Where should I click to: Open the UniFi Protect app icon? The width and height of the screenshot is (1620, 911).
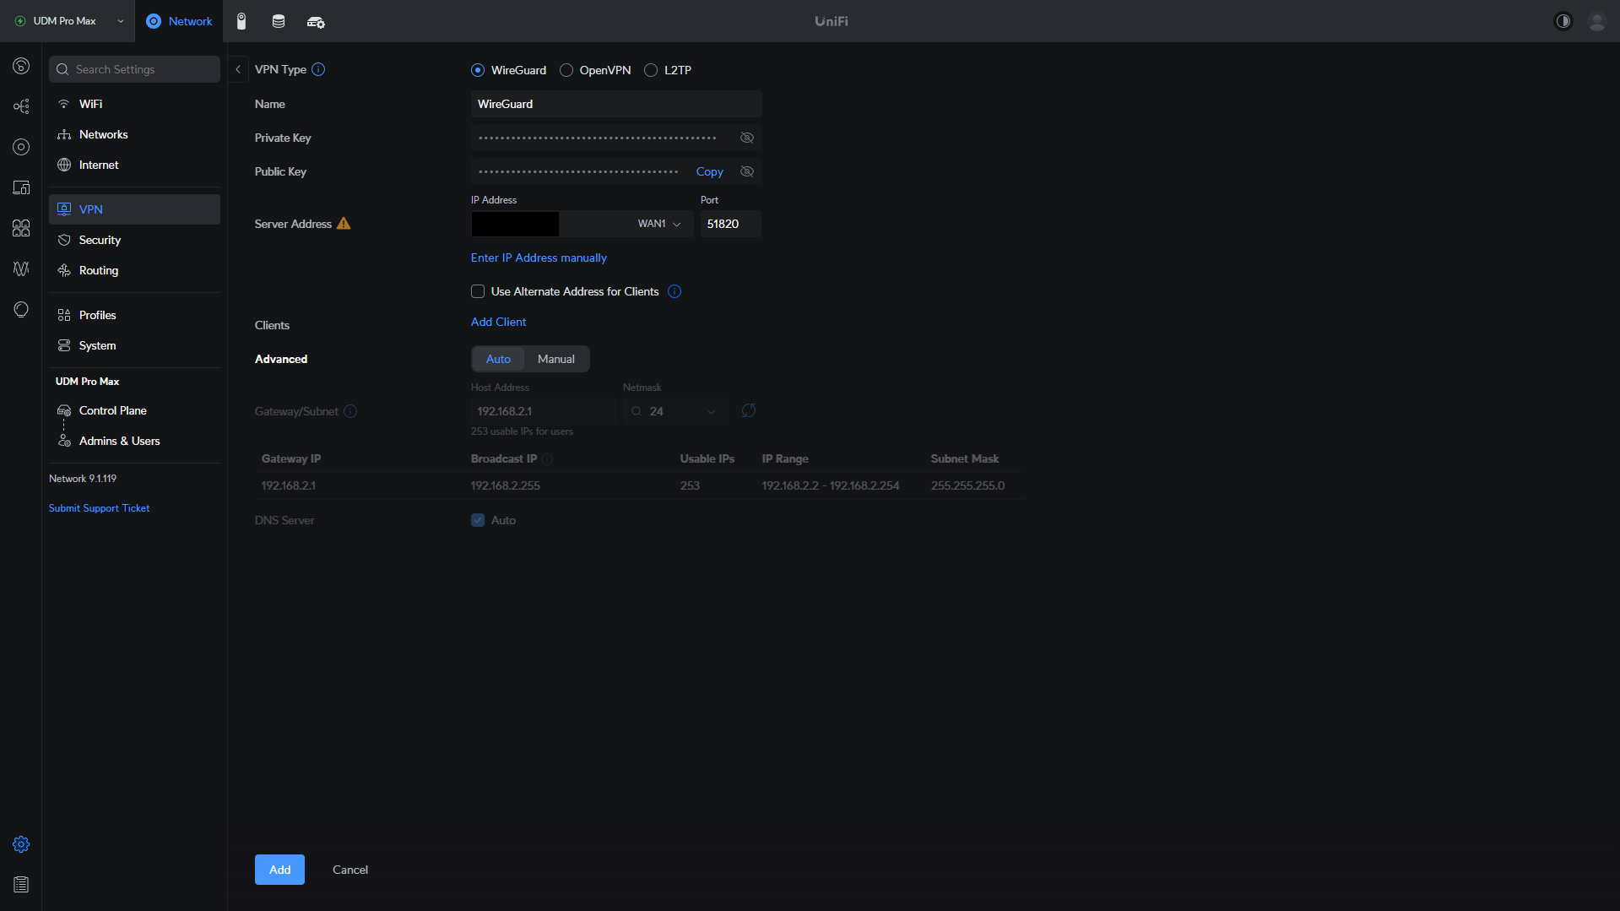tap(241, 21)
